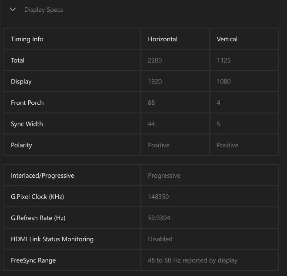The image size is (287, 276).
Task: Collapse the Display Specs chevron
Action: 13,9
